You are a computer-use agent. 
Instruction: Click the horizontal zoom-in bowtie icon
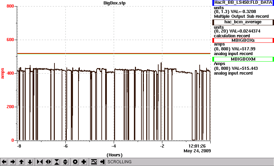point(40,162)
